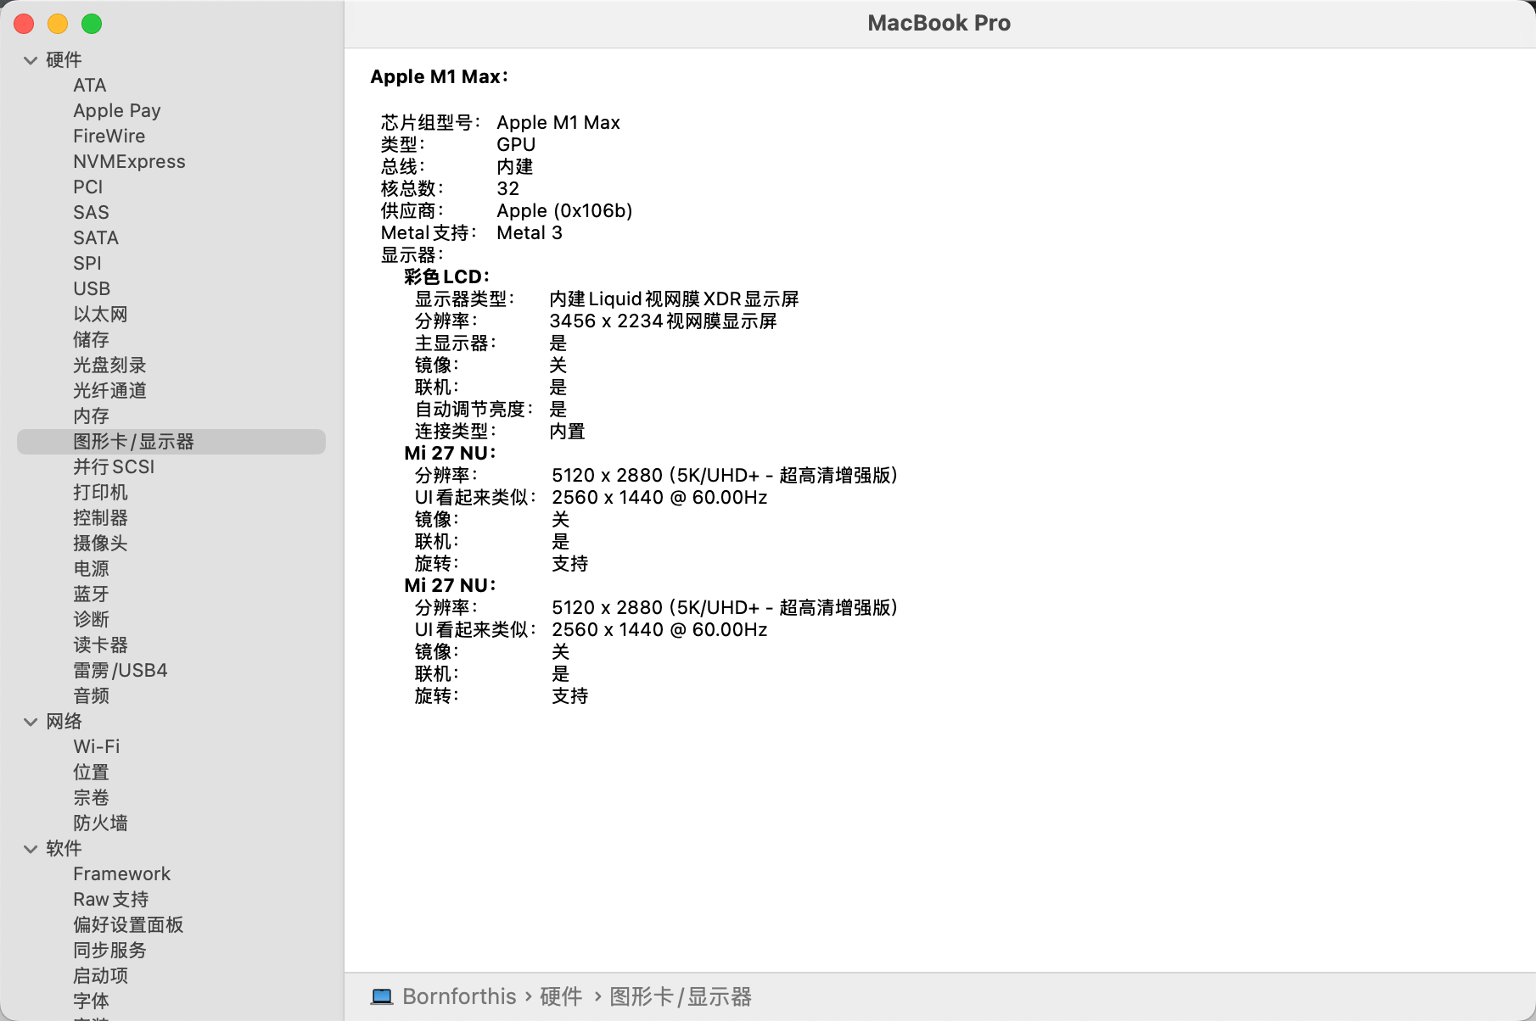Click the 硬件 section header label

click(x=64, y=60)
